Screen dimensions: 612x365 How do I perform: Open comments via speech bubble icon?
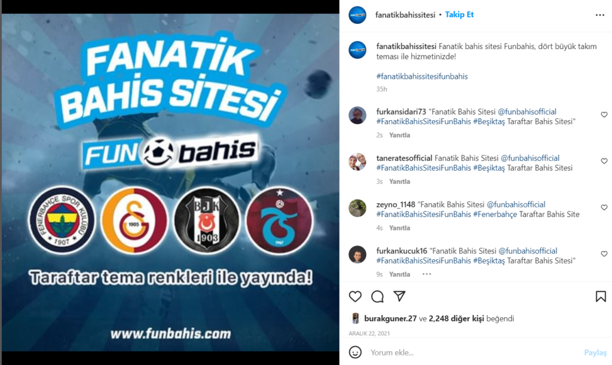(x=378, y=297)
